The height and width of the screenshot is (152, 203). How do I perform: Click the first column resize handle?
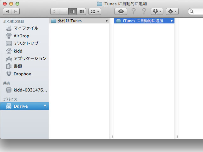coord(112,136)
